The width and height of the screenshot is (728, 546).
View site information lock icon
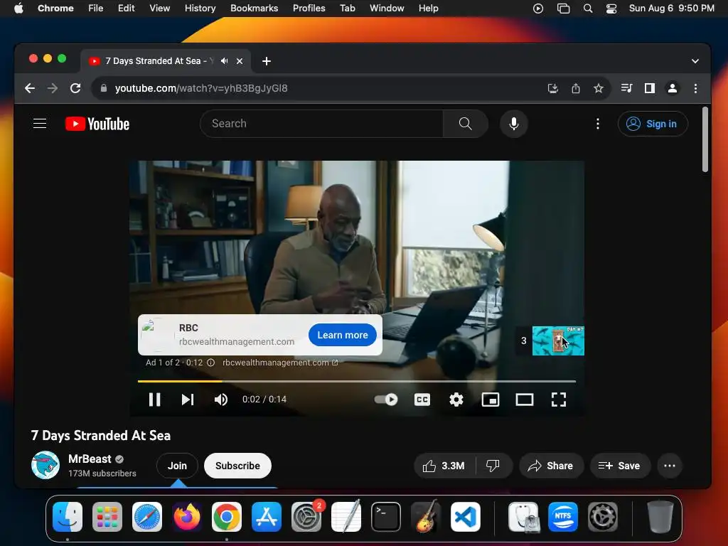[104, 88]
